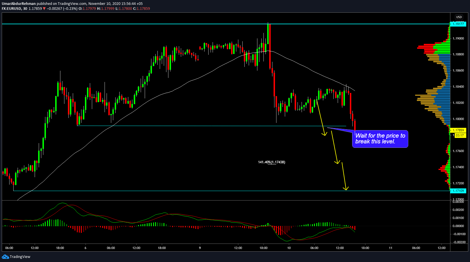
Task: Click the 1.18200 price scale value
Action: pyautogui.click(x=458, y=103)
